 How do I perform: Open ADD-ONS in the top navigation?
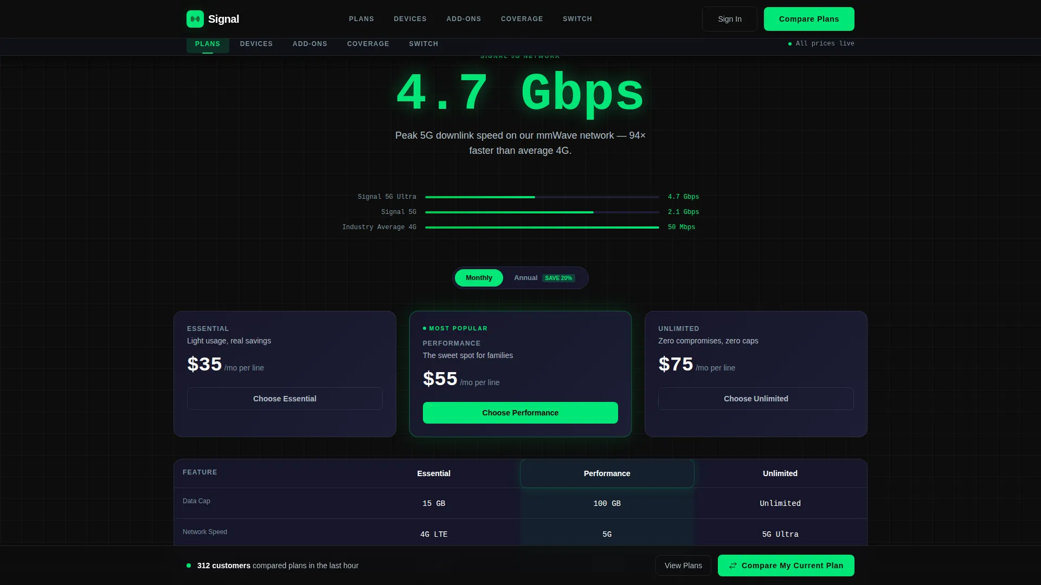(x=464, y=19)
